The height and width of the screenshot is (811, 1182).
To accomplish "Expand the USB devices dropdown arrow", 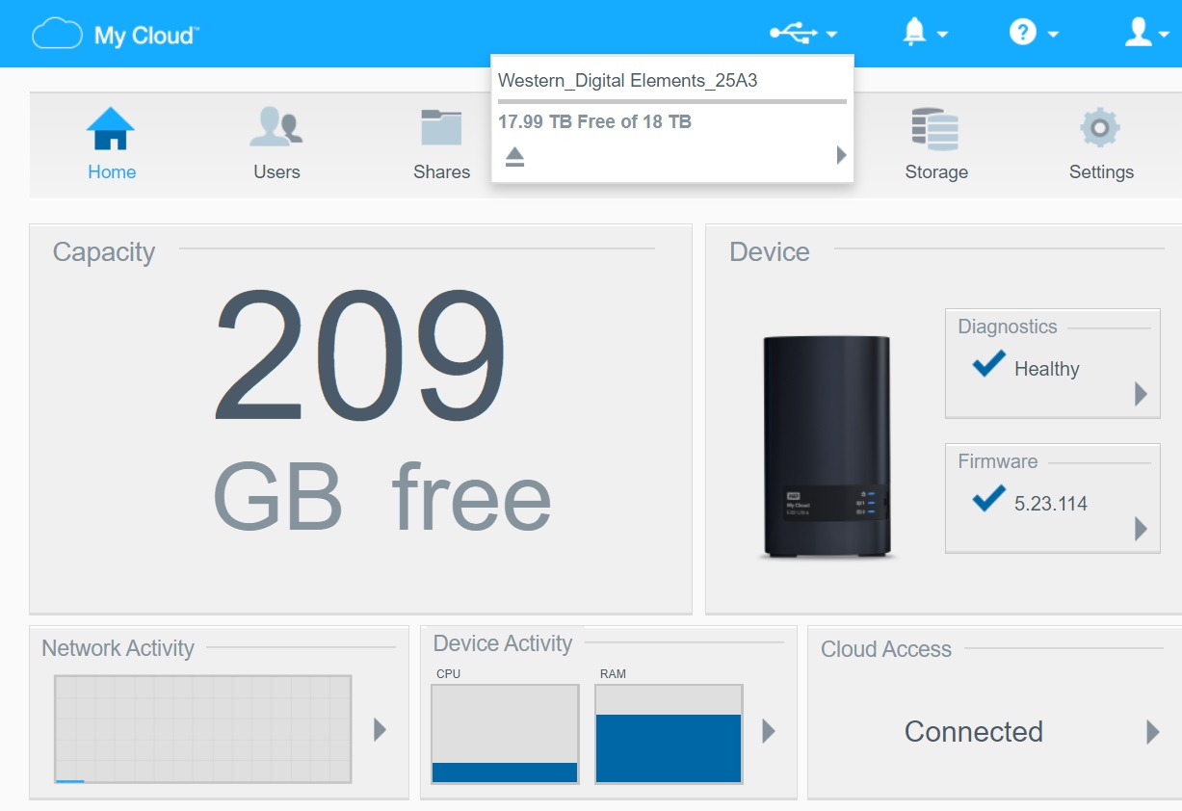I will 831,35.
